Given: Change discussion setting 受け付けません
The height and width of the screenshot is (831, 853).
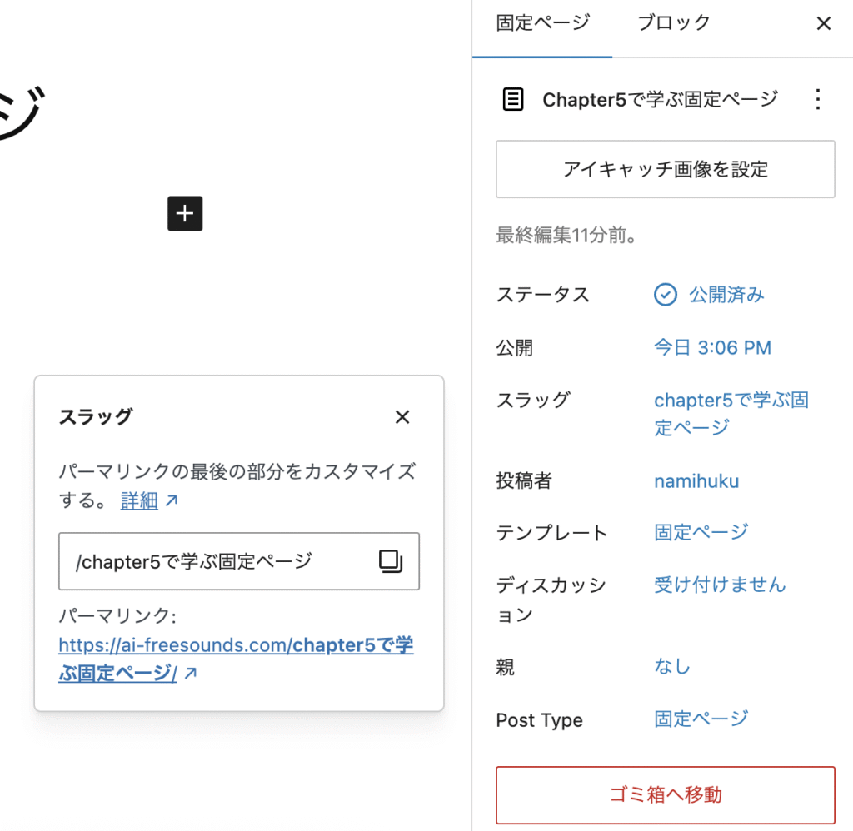Looking at the screenshot, I should tap(720, 585).
